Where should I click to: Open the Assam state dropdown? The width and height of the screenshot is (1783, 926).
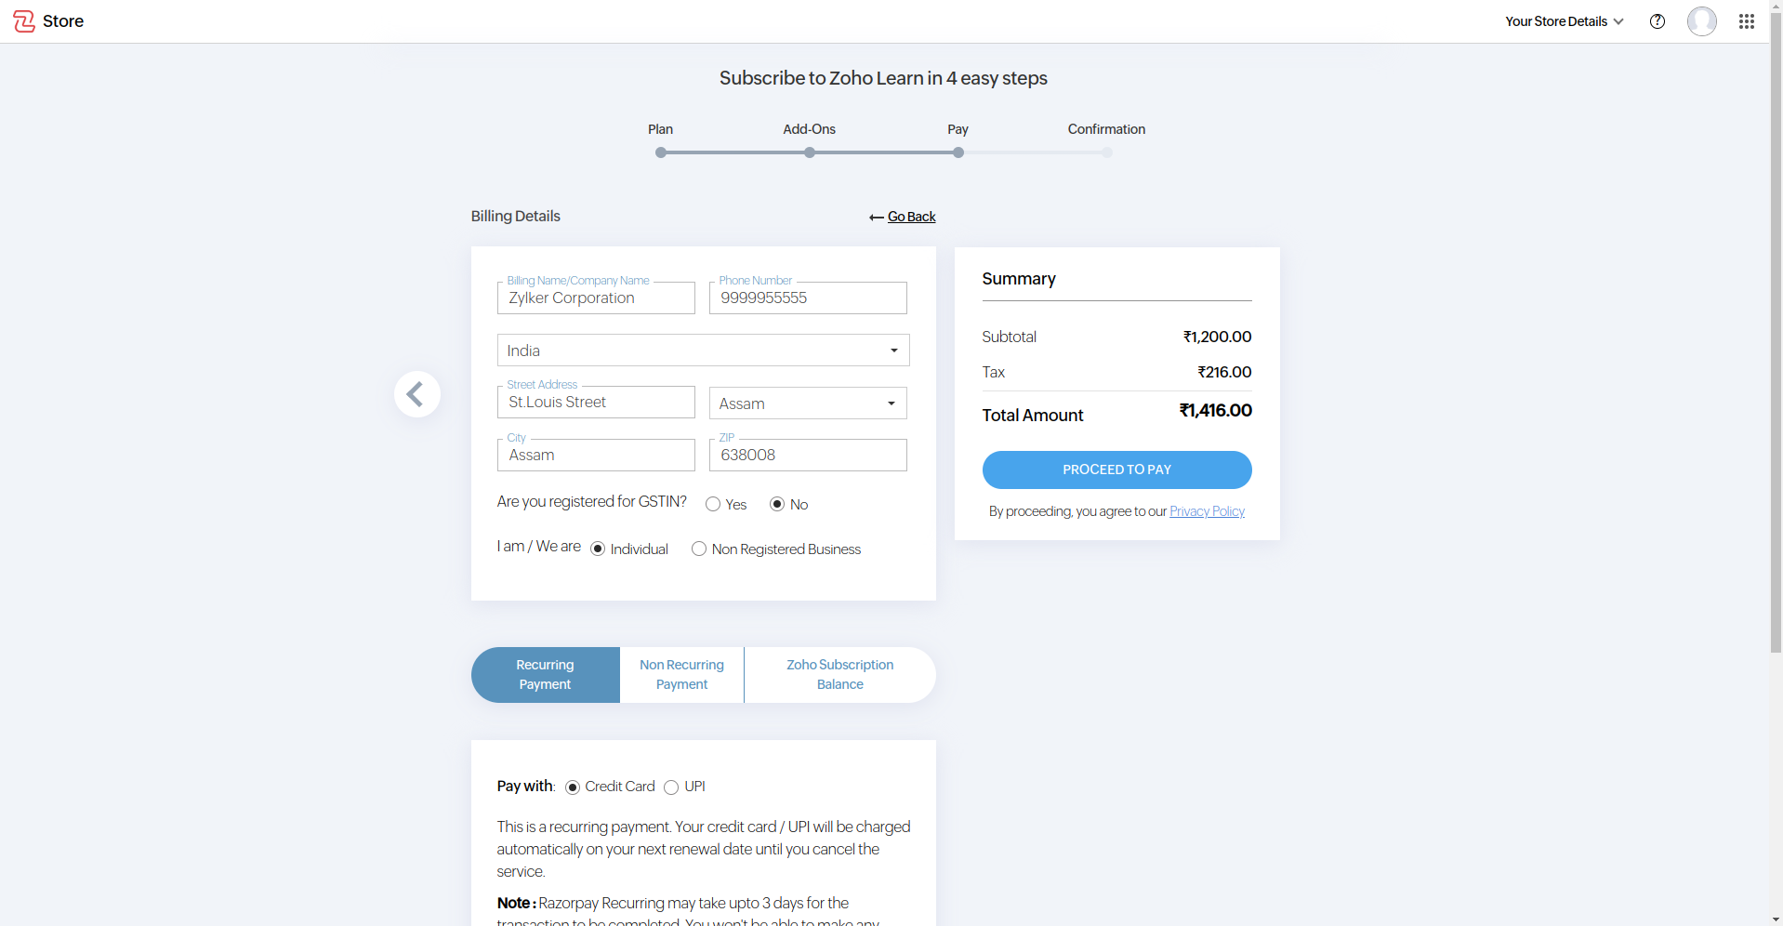point(808,403)
